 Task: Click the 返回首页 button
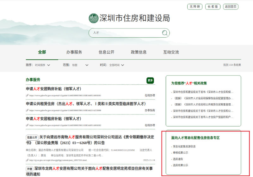click(x=231, y=7)
